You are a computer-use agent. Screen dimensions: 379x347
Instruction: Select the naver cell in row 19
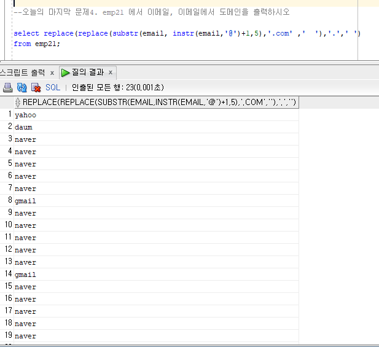coord(157,336)
